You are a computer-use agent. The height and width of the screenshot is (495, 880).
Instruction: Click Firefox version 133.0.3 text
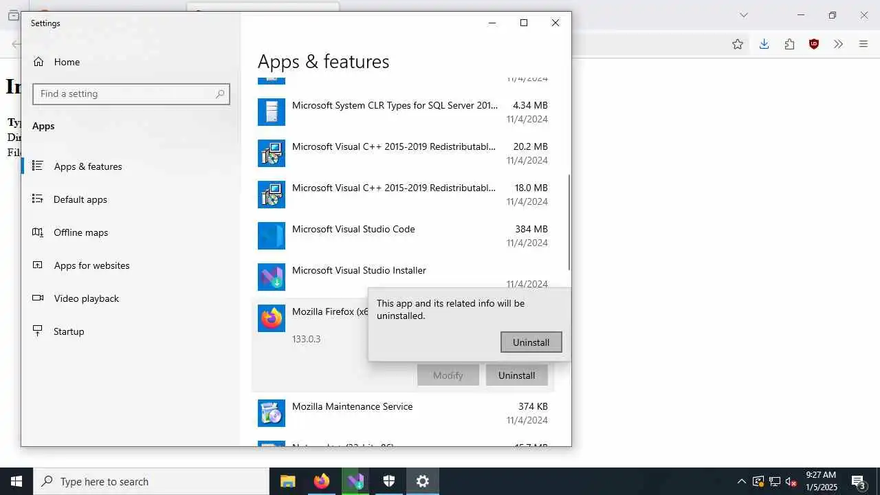(307, 339)
